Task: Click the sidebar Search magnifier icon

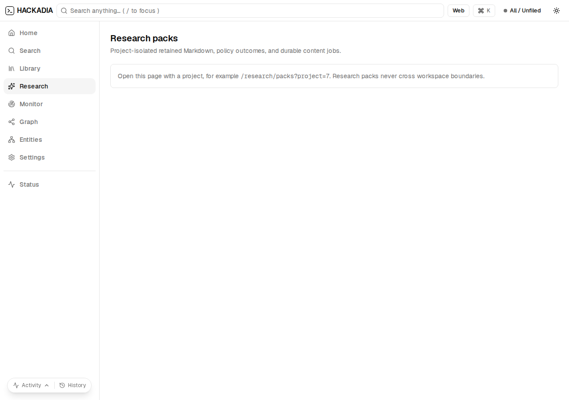Action: (x=12, y=51)
